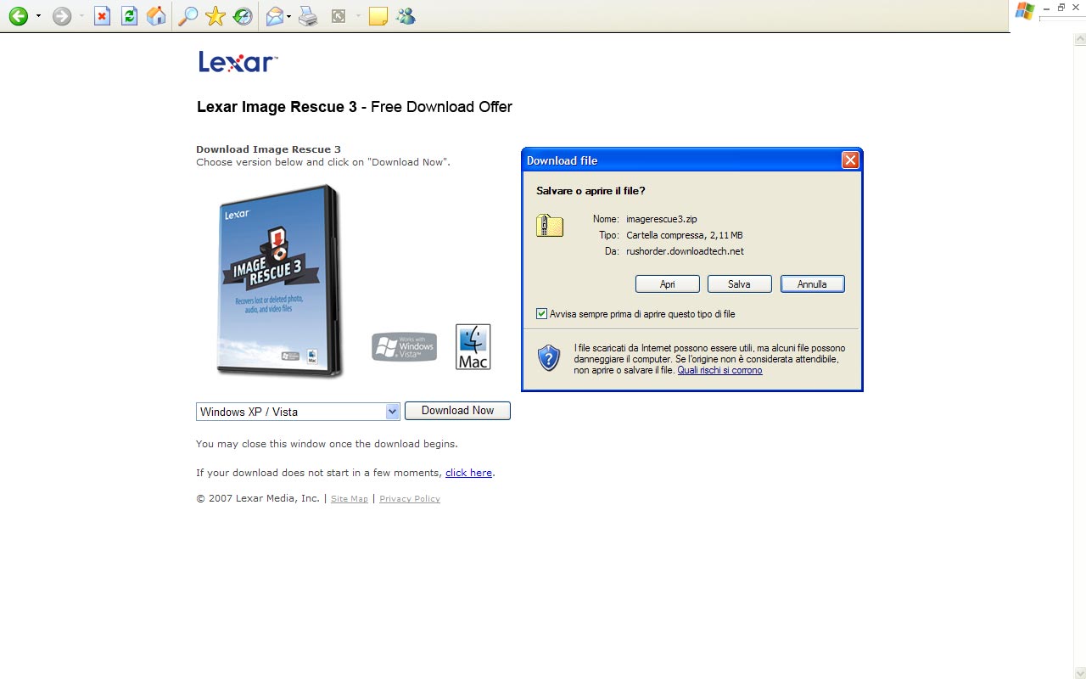Click the scroll up arrow of the page scrollbar
The image size is (1086, 679).
1079,39
